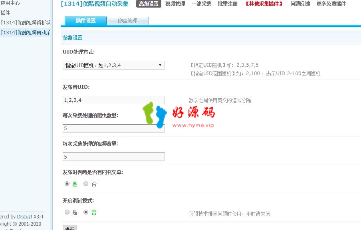Select the [1314]优酷视频自动采 sidebar item

pyautogui.click(x=26, y=33)
